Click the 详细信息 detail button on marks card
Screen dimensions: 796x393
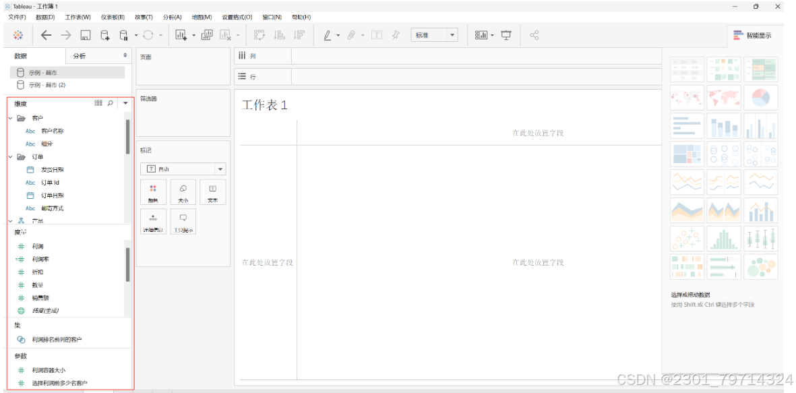(153, 221)
